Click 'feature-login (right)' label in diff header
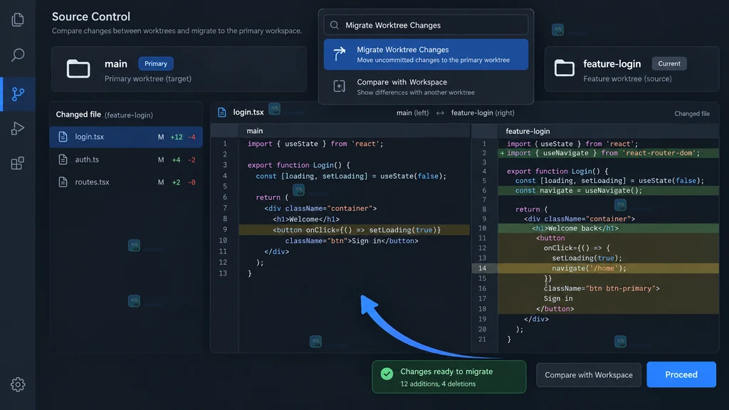Viewport: 729px width, 410px height. pyautogui.click(x=483, y=113)
